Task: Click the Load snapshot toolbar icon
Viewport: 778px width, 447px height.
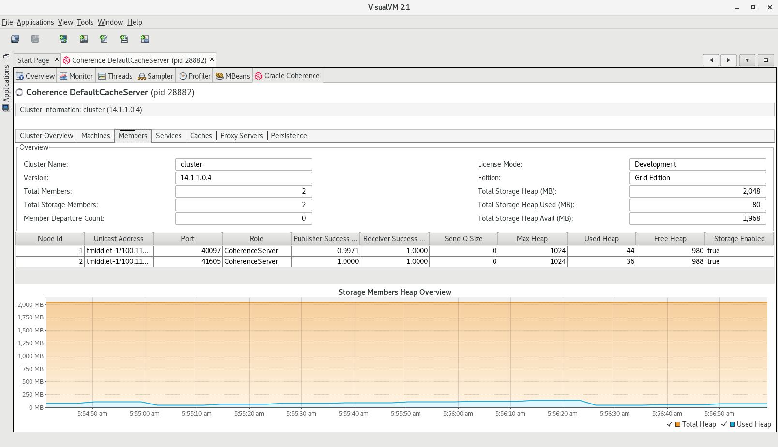Action: 15,39
